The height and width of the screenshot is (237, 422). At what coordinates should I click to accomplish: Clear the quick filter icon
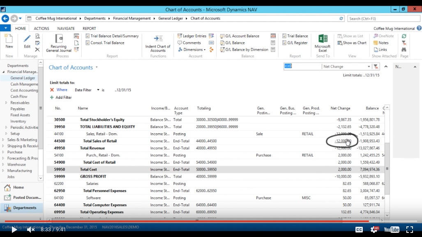coord(376,66)
